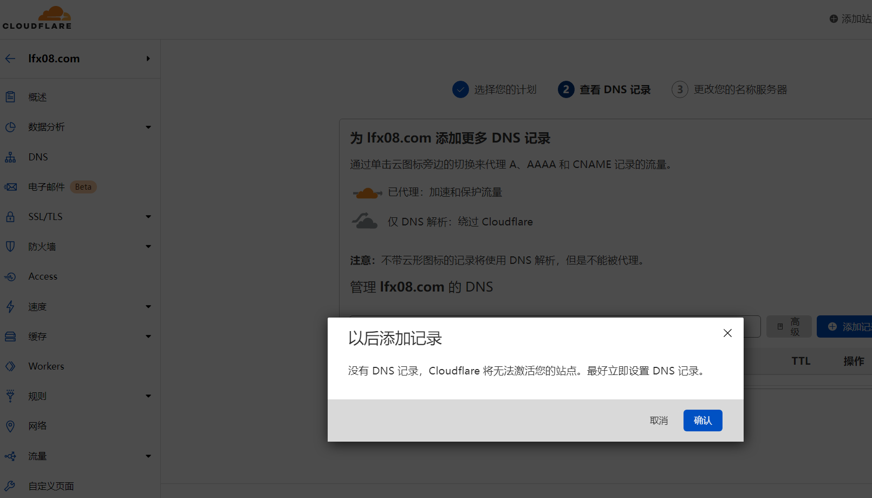Click the 防火墙 shield icon
Screen dimensions: 872x498
click(10, 247)
